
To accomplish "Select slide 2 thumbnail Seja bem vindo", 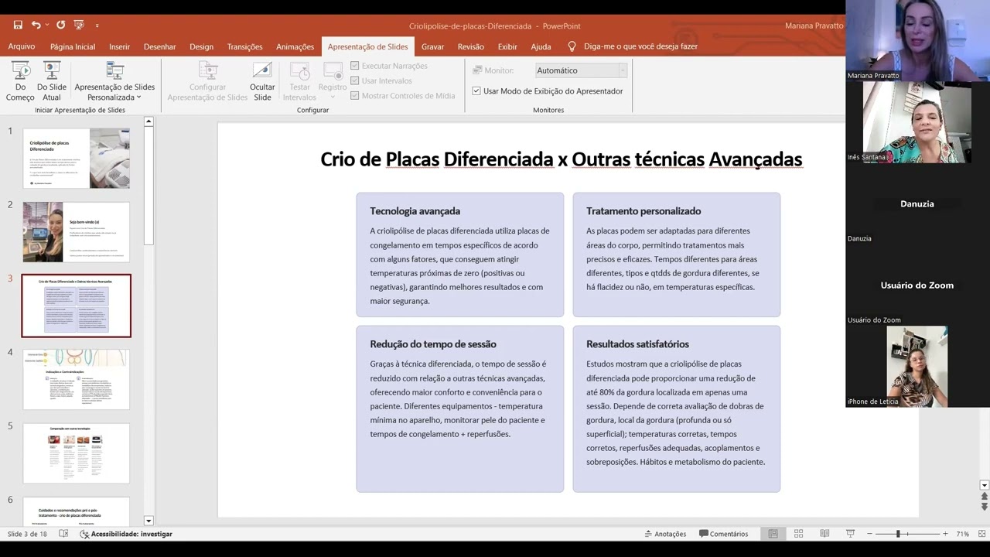I will click(77, 232).
